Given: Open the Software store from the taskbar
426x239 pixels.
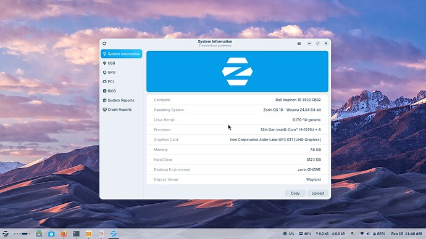Looking at the screenshot, I should pos(51,233).
